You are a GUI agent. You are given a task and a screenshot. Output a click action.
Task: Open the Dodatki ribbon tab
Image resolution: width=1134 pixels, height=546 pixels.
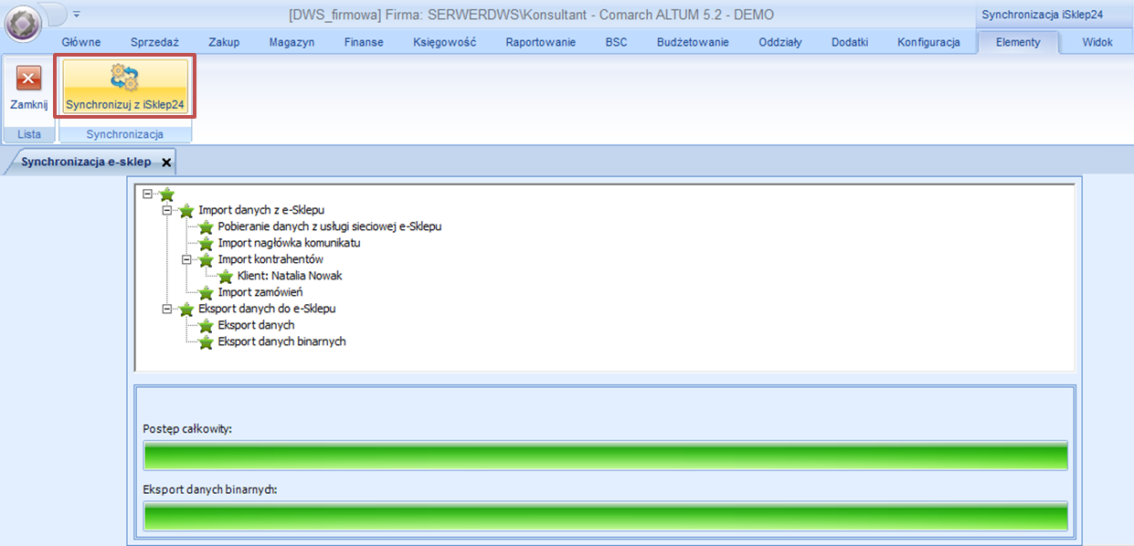tap(849, 42)
